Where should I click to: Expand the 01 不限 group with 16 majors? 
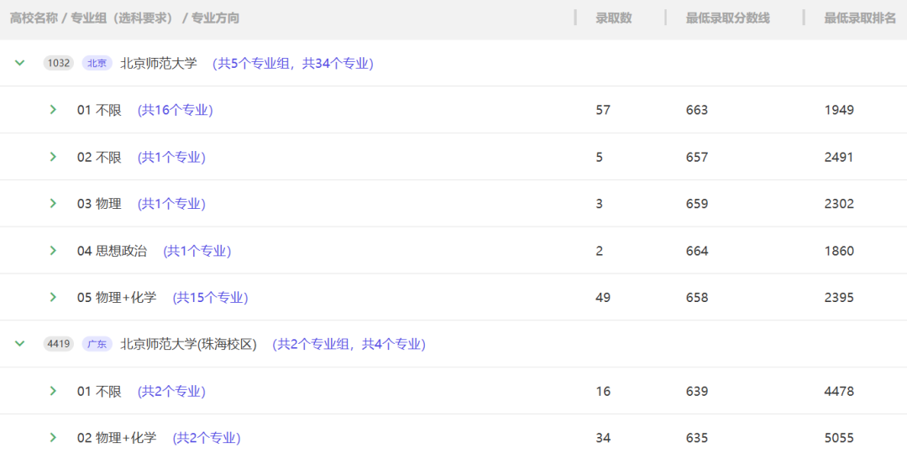click(x=53, y=109)
